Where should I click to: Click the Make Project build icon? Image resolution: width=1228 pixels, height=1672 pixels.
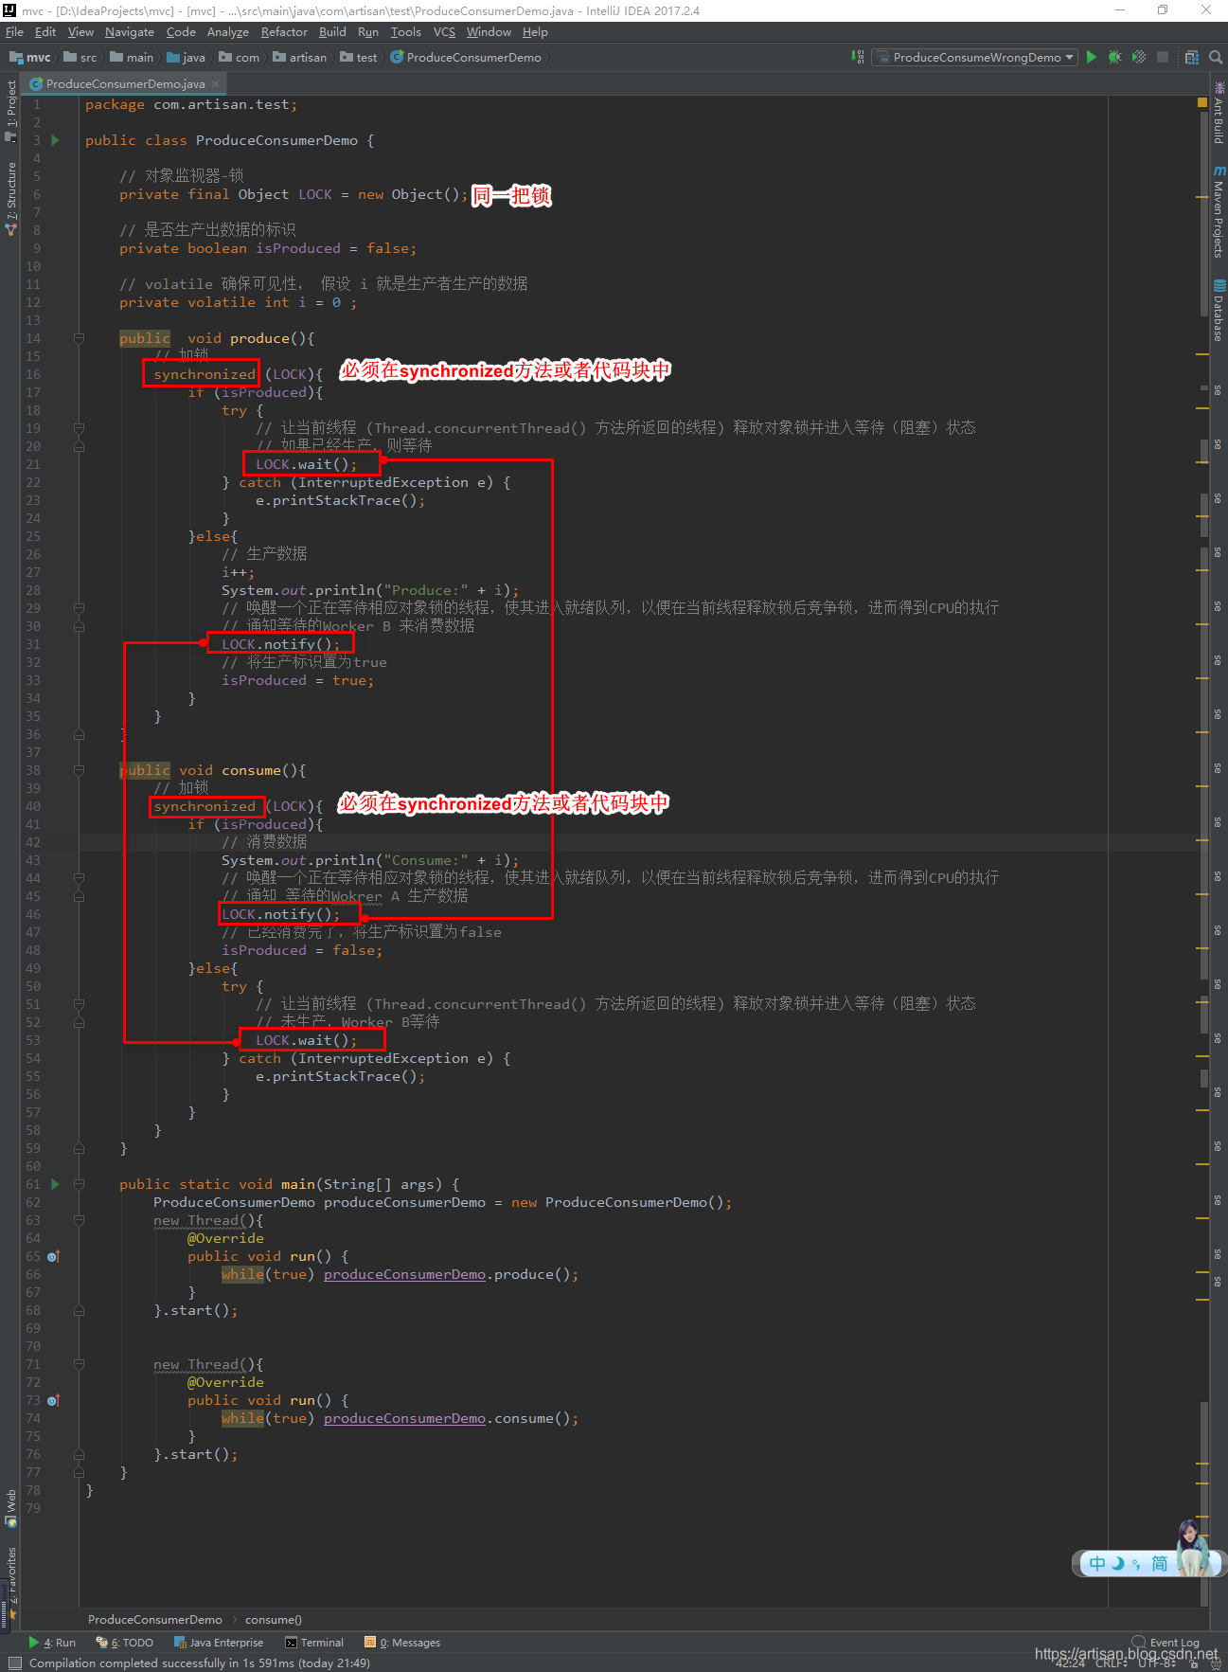pyautogui.click(x=857, y=58)
